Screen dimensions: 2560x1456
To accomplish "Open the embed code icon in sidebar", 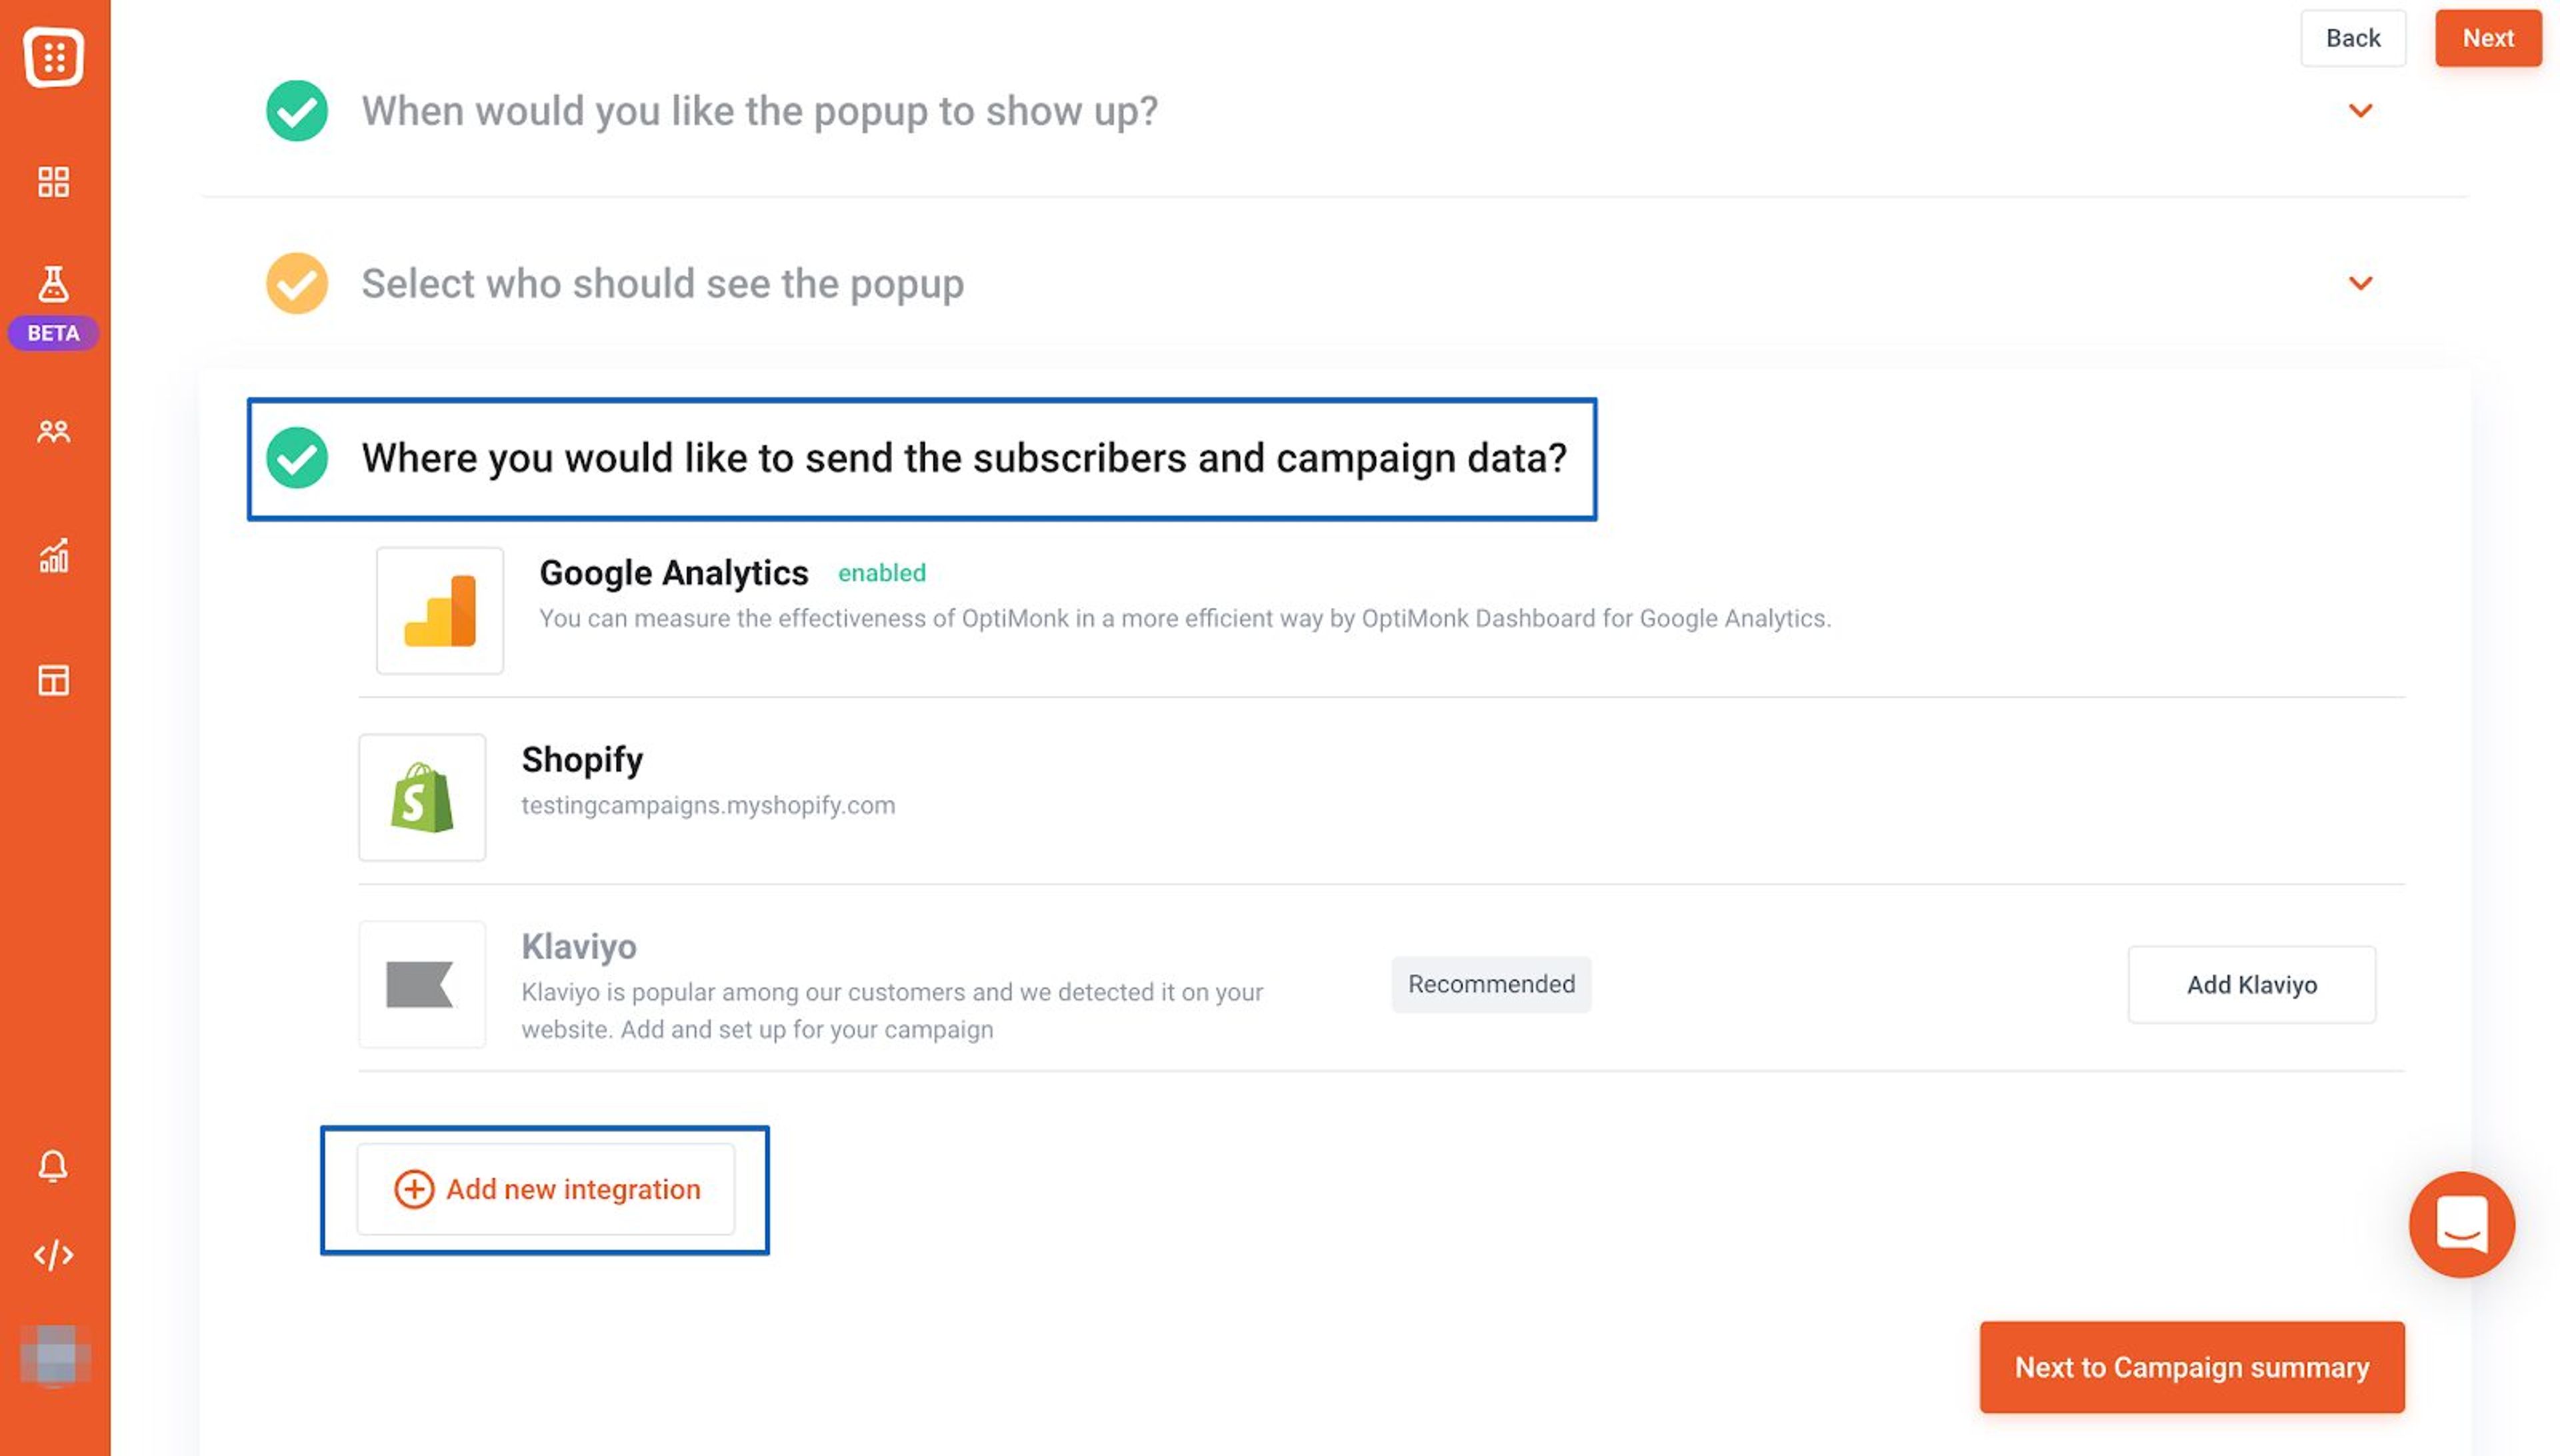I will coord(53,1254).
